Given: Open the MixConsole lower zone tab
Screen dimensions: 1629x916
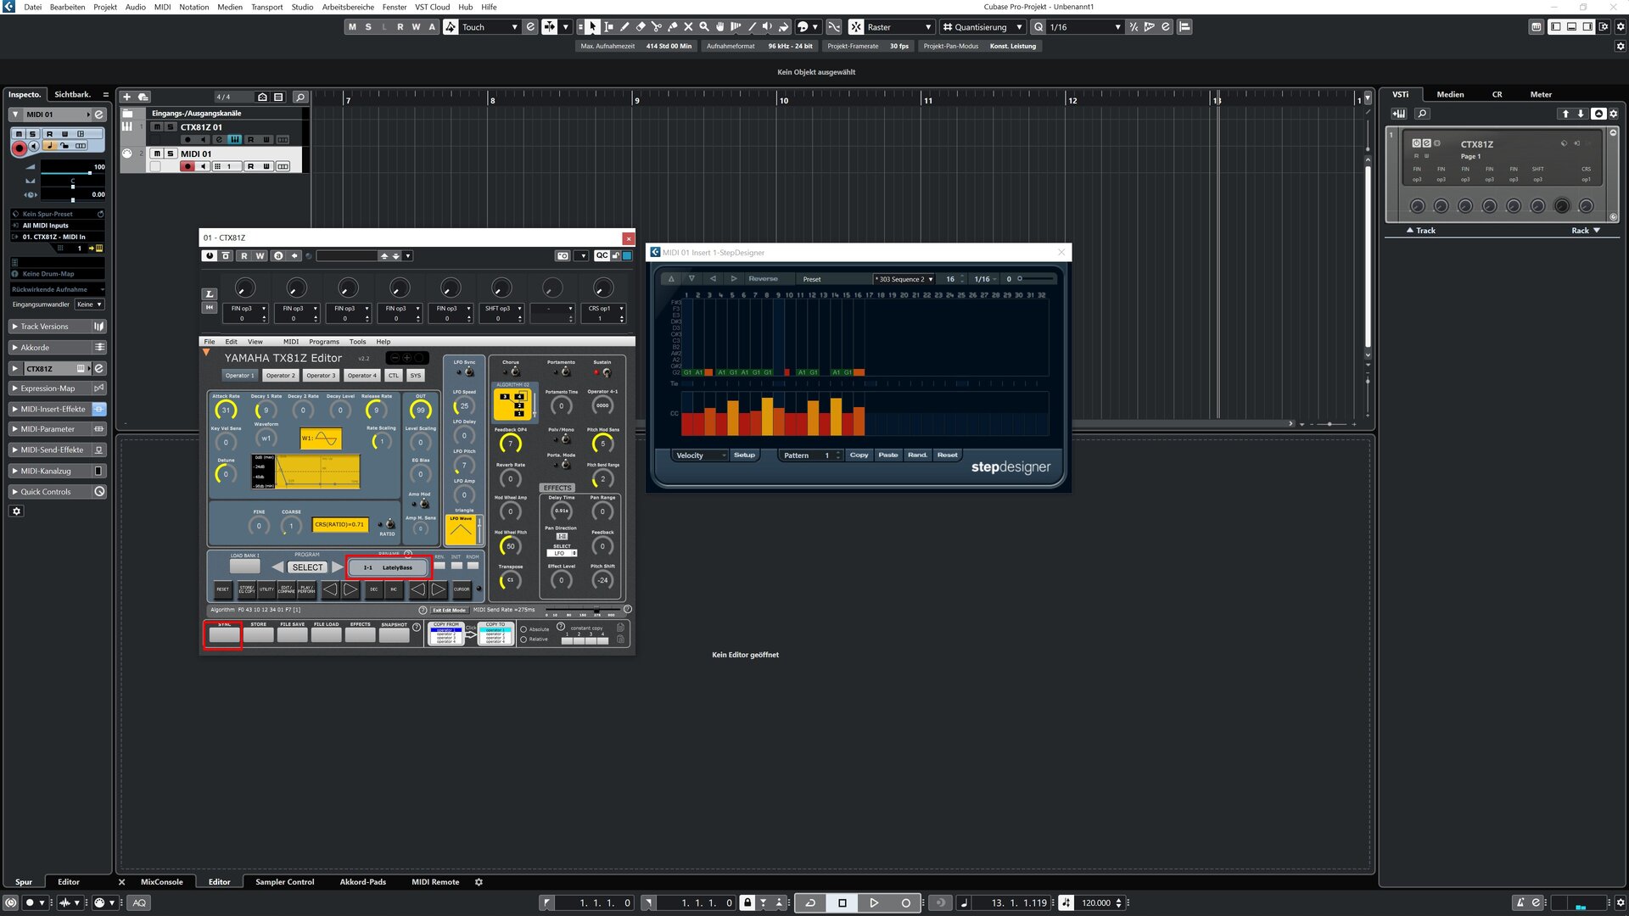Looking at the screenshot, I should [x=161, y=882].
